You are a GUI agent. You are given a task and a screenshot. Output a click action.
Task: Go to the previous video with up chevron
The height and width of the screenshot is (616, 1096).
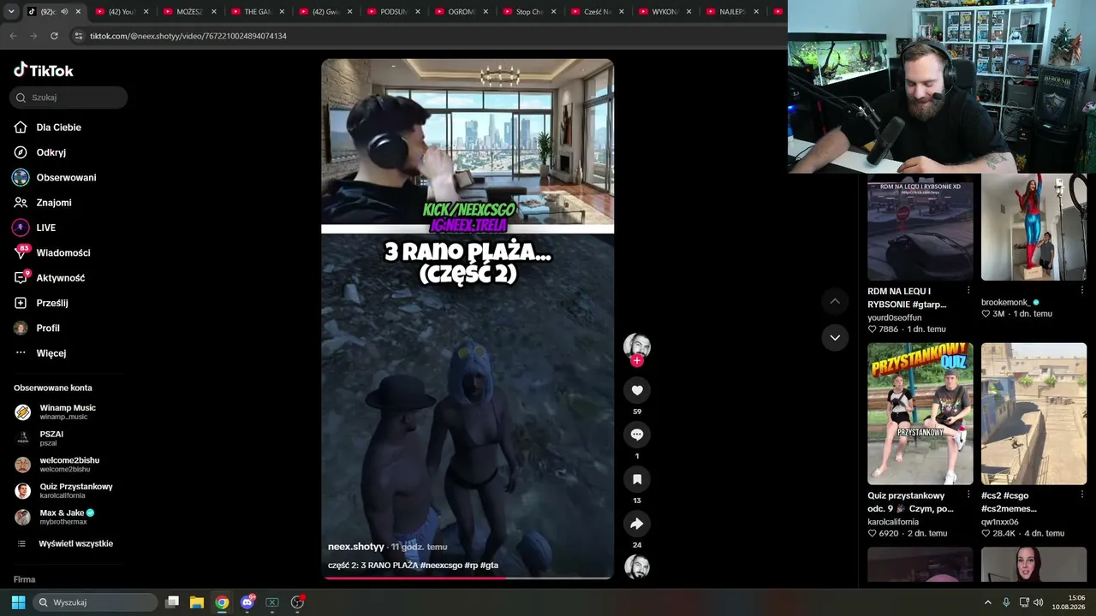[x=835, y=301]
